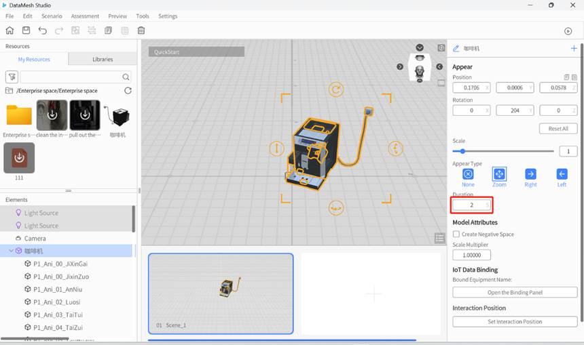
Task: Click the down chevron above the view head
Action: point(420,47)
